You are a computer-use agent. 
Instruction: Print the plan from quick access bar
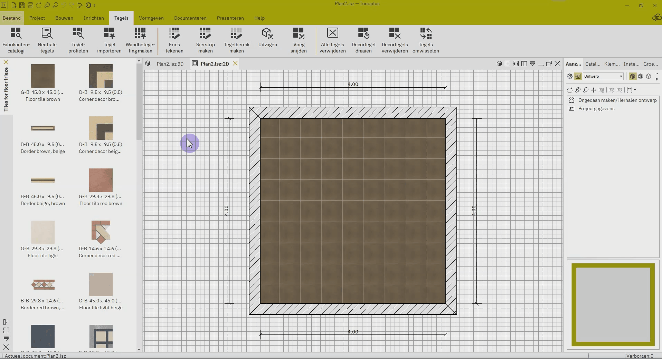pos(30,5)
